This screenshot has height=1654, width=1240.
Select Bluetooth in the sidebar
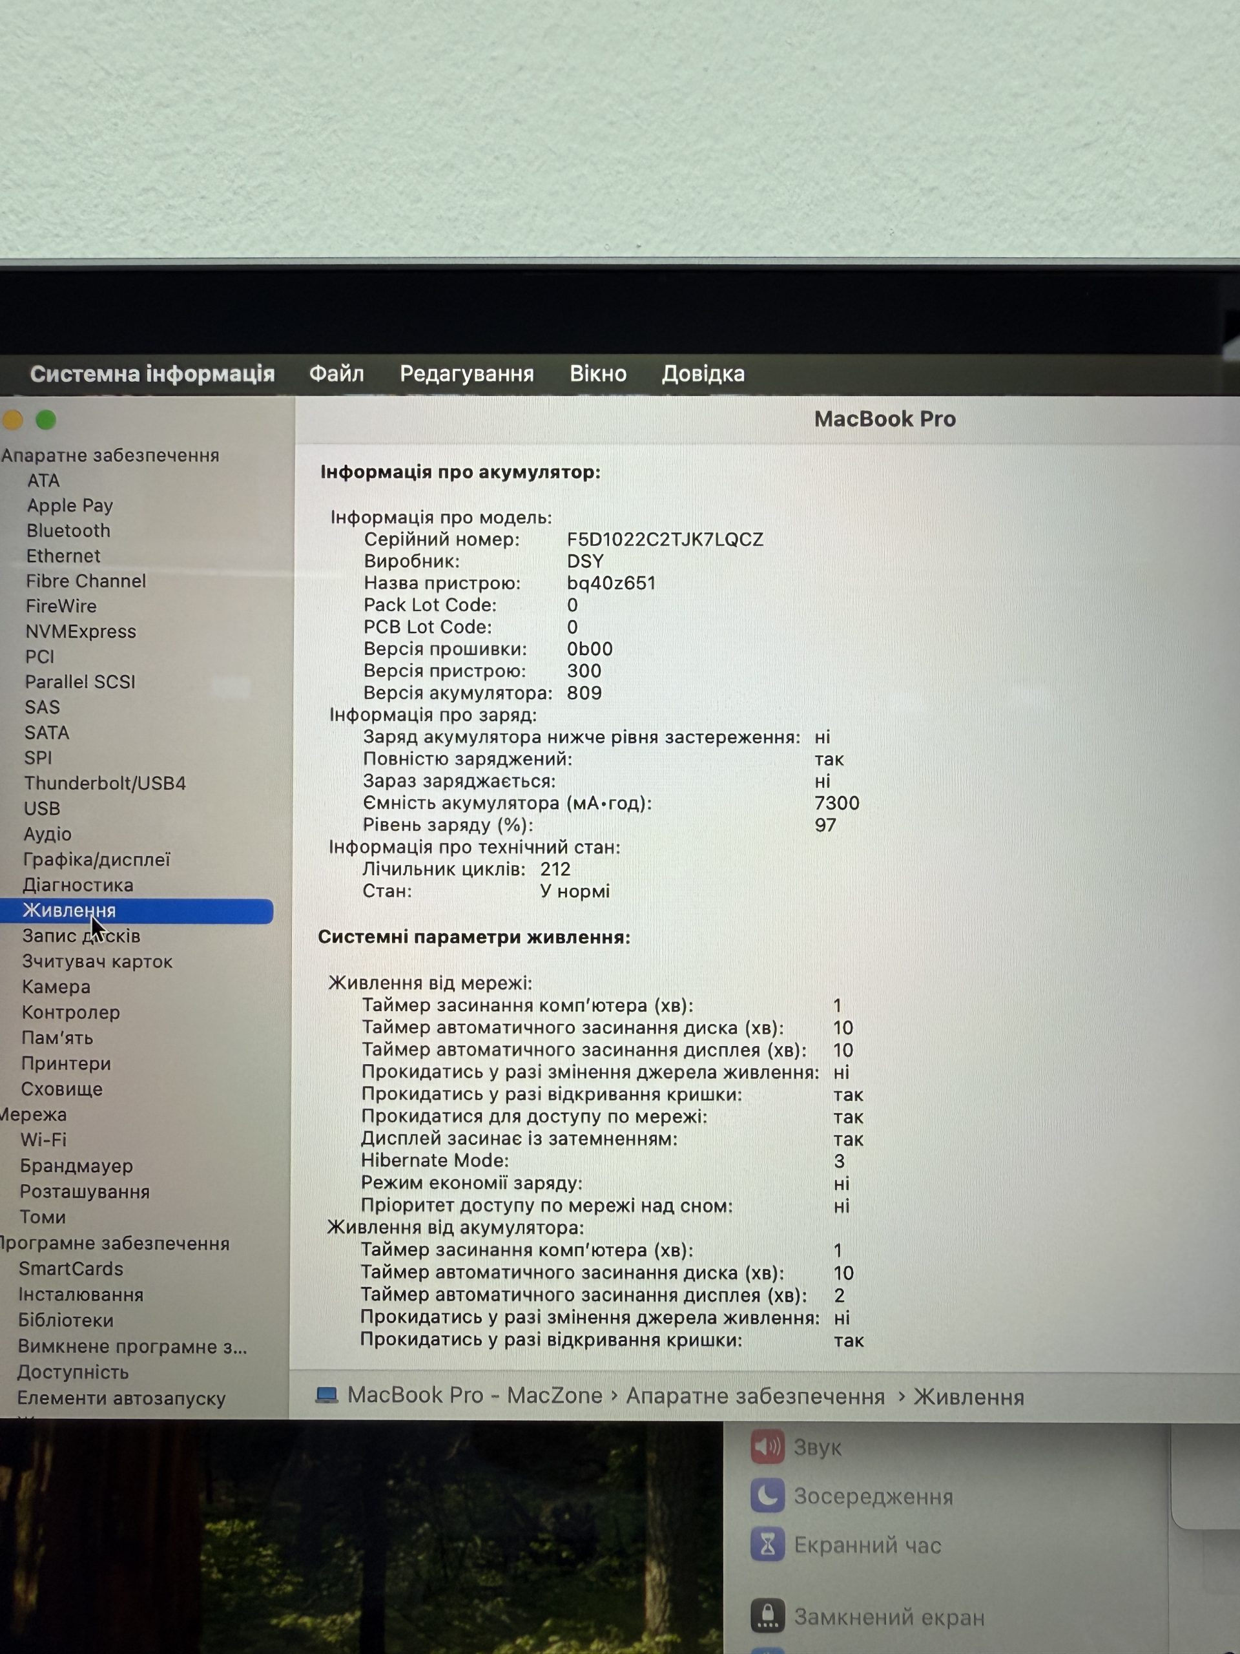(x=68, y=530)
